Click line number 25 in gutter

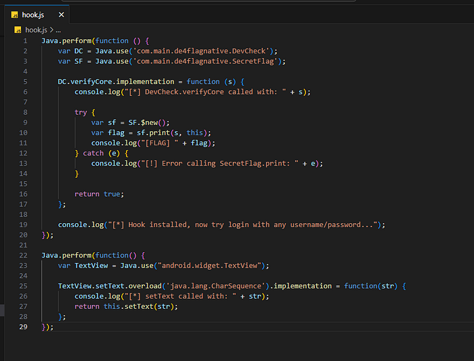23,286
